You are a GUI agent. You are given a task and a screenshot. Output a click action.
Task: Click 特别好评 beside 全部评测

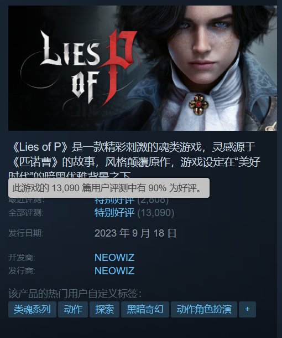tap(114, 213)
